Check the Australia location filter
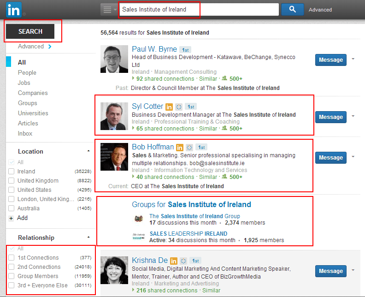This screenshot has width=365, height=297. point(11,208)
